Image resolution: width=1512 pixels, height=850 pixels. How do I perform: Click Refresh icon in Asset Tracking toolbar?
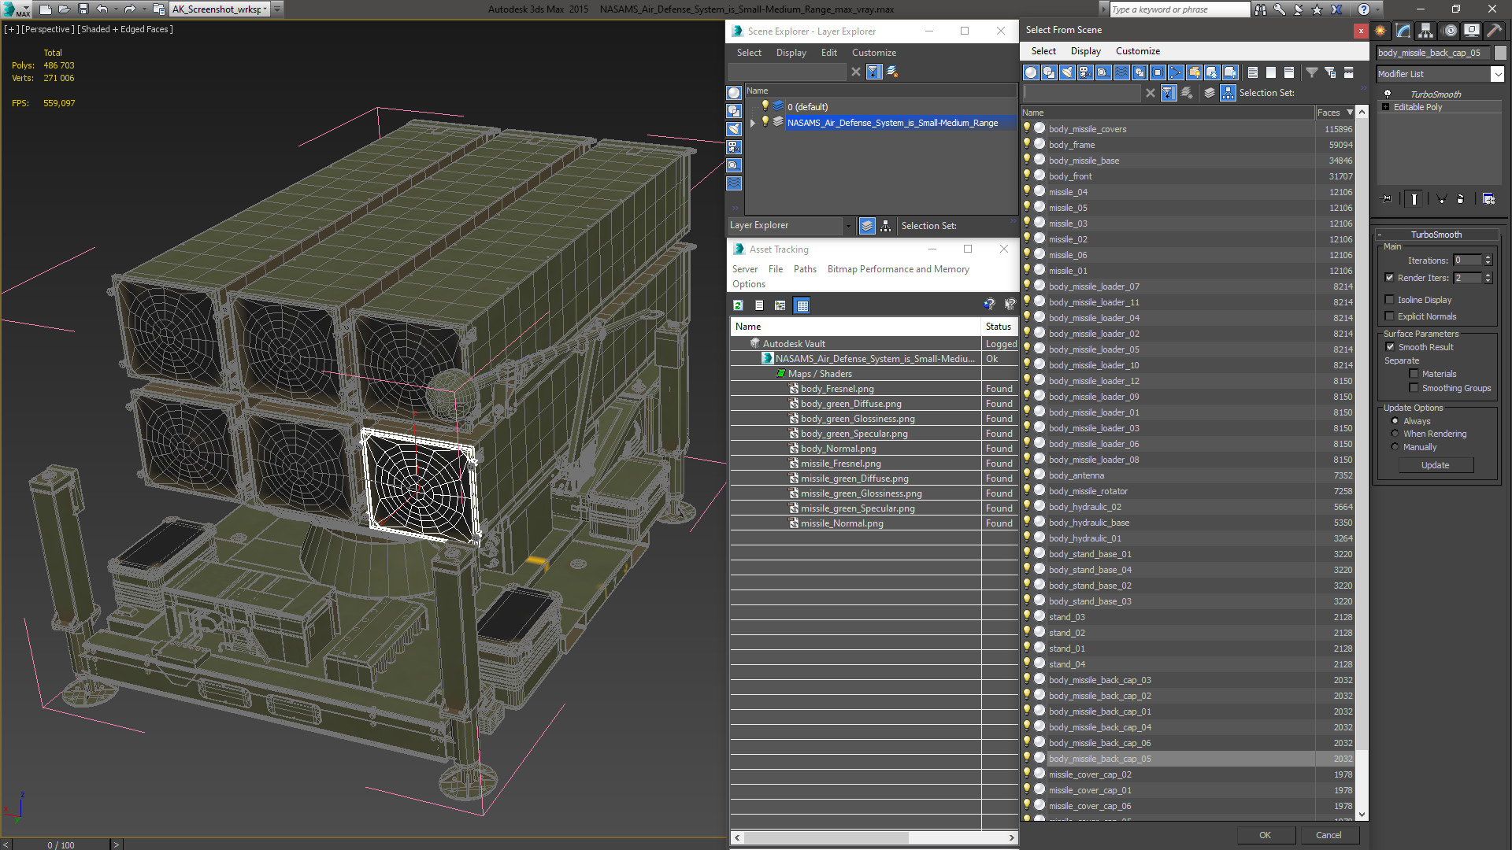738,305
